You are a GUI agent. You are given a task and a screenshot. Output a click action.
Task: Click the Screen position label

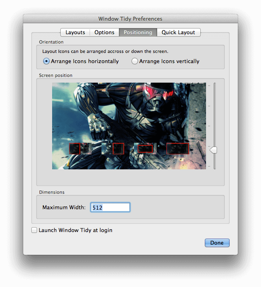(56, 75)
